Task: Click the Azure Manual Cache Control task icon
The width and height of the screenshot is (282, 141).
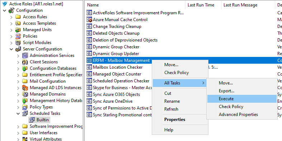Action: coord(89,20)
